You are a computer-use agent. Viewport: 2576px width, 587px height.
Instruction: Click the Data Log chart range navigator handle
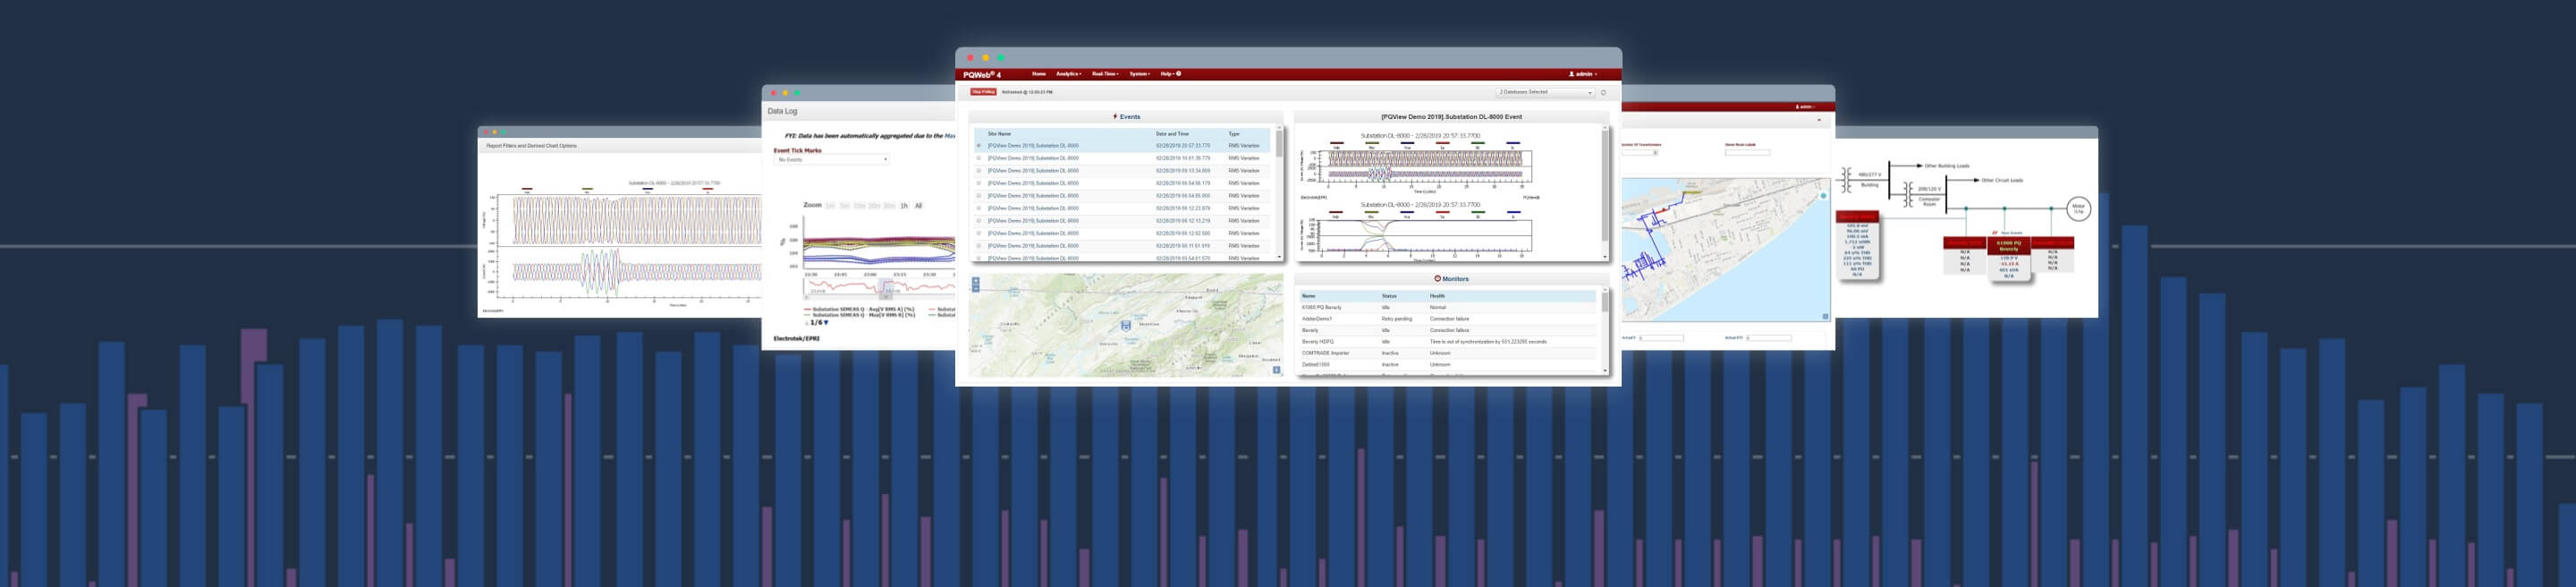pos(885,296)
